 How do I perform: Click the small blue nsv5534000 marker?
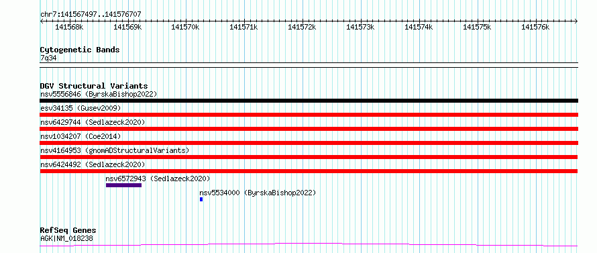201,199
